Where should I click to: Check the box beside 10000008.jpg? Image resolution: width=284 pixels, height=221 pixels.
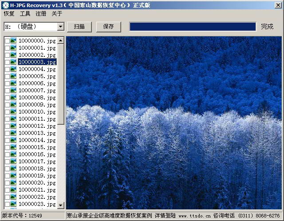coord(7,98)
